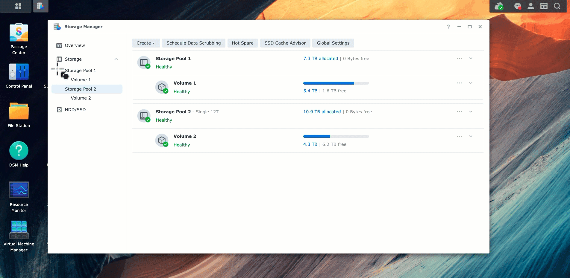Click the Storage Manager title bar icon
Viewport: 570px width, 278px height.
pyautogui.click(x=57, y=27)
